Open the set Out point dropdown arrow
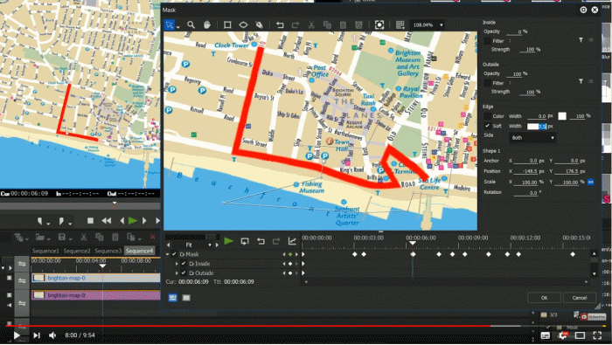The image size is (612, 345). tap(70, 224)
